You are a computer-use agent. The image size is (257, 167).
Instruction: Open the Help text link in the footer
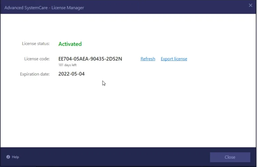[x=15, y=157]
